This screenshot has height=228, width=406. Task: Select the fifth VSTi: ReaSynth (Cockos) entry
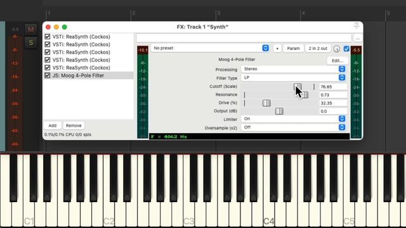pyautogui.click(x=81, y=68)
